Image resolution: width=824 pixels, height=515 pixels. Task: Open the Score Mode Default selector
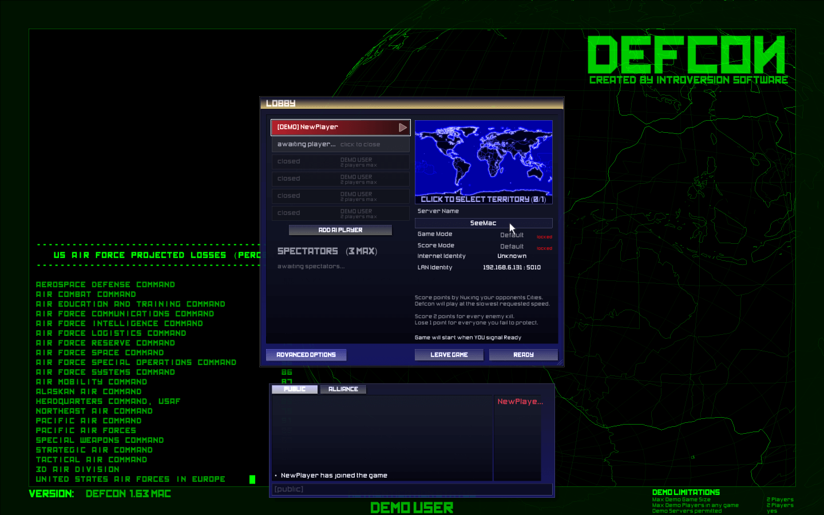click(x=512, y=247)
